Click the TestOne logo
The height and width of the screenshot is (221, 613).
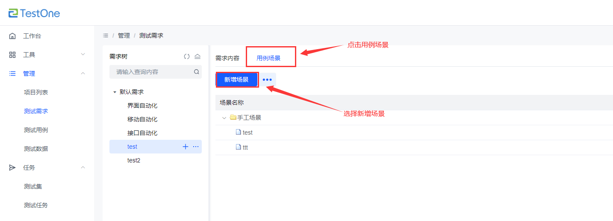(x=34, y=13)
